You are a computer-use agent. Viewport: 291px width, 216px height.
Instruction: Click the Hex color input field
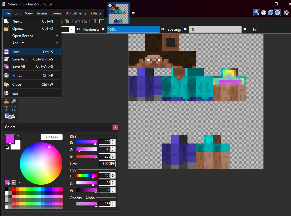click(x=107, y=164)
